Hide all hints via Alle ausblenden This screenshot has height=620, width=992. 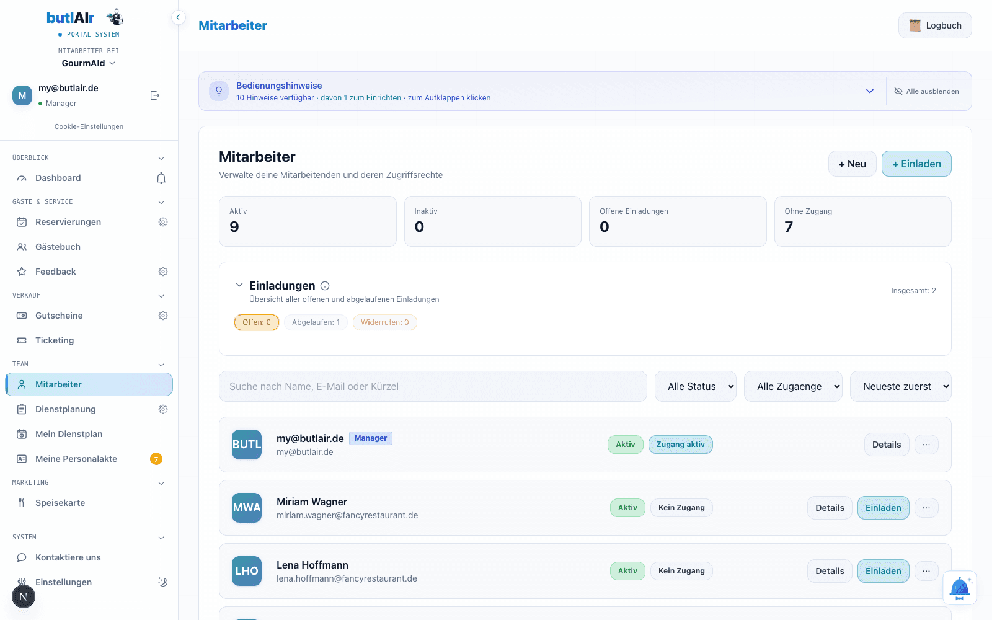[926, 91]
